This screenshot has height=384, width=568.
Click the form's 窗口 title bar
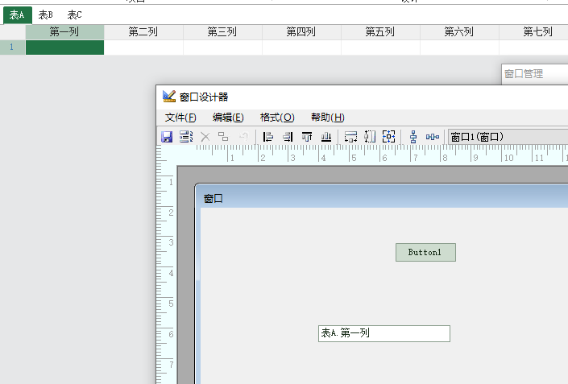click(x=381, y=198)
